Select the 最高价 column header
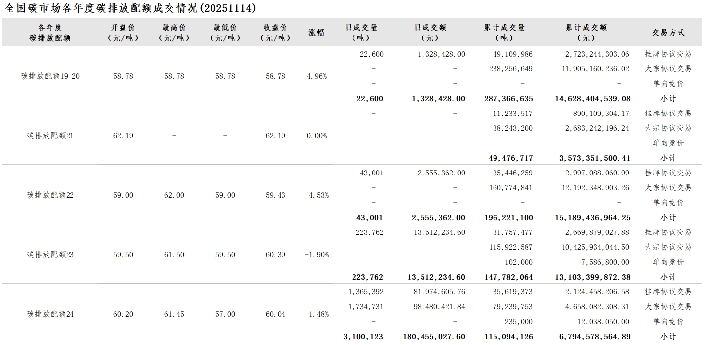The width and height of the screenshot is (705, 345). 174,32
